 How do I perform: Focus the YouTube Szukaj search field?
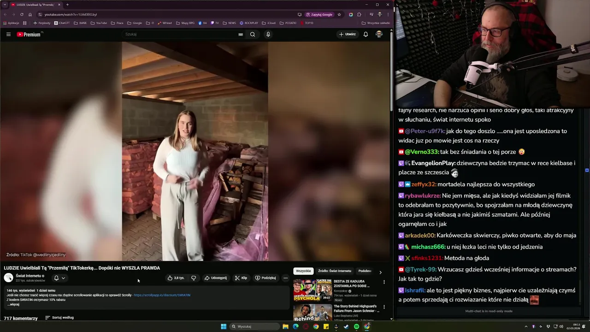pos(180,34)
